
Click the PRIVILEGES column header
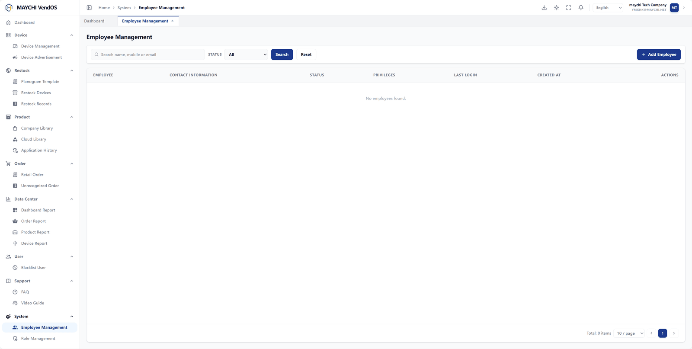click(384, 75)
